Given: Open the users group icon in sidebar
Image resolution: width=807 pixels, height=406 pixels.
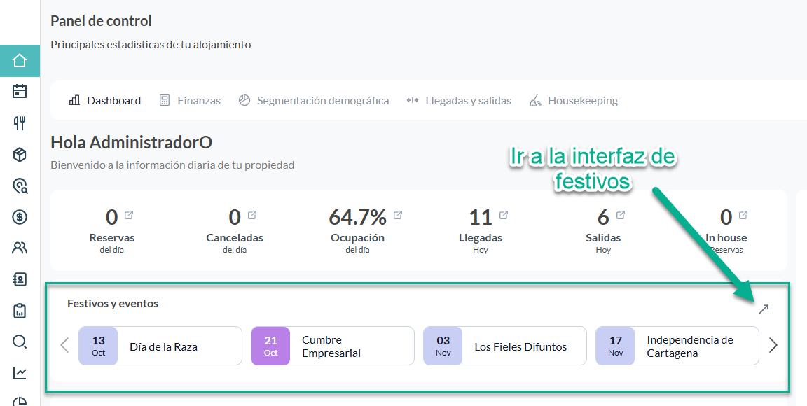Looking at the screenshot, I should tap(20, 248).
